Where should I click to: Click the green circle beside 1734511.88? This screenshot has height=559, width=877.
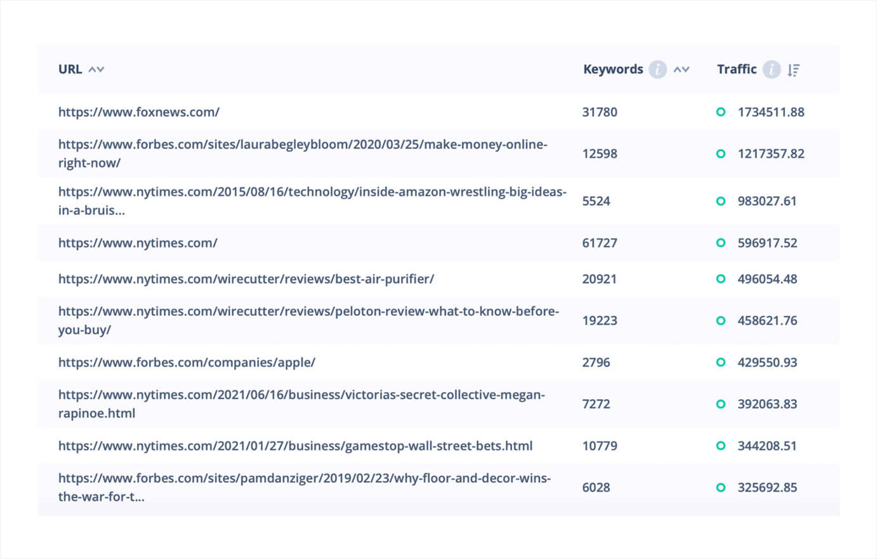point(721,112)
